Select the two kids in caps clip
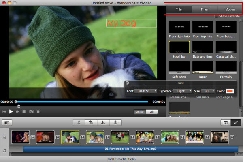Viewport: 243px width, 162px height. [x=95, y=137]
